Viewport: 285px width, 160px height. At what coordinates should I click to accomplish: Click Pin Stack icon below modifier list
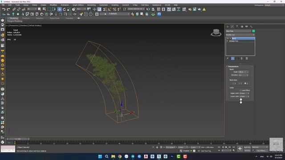pos(228,58)
